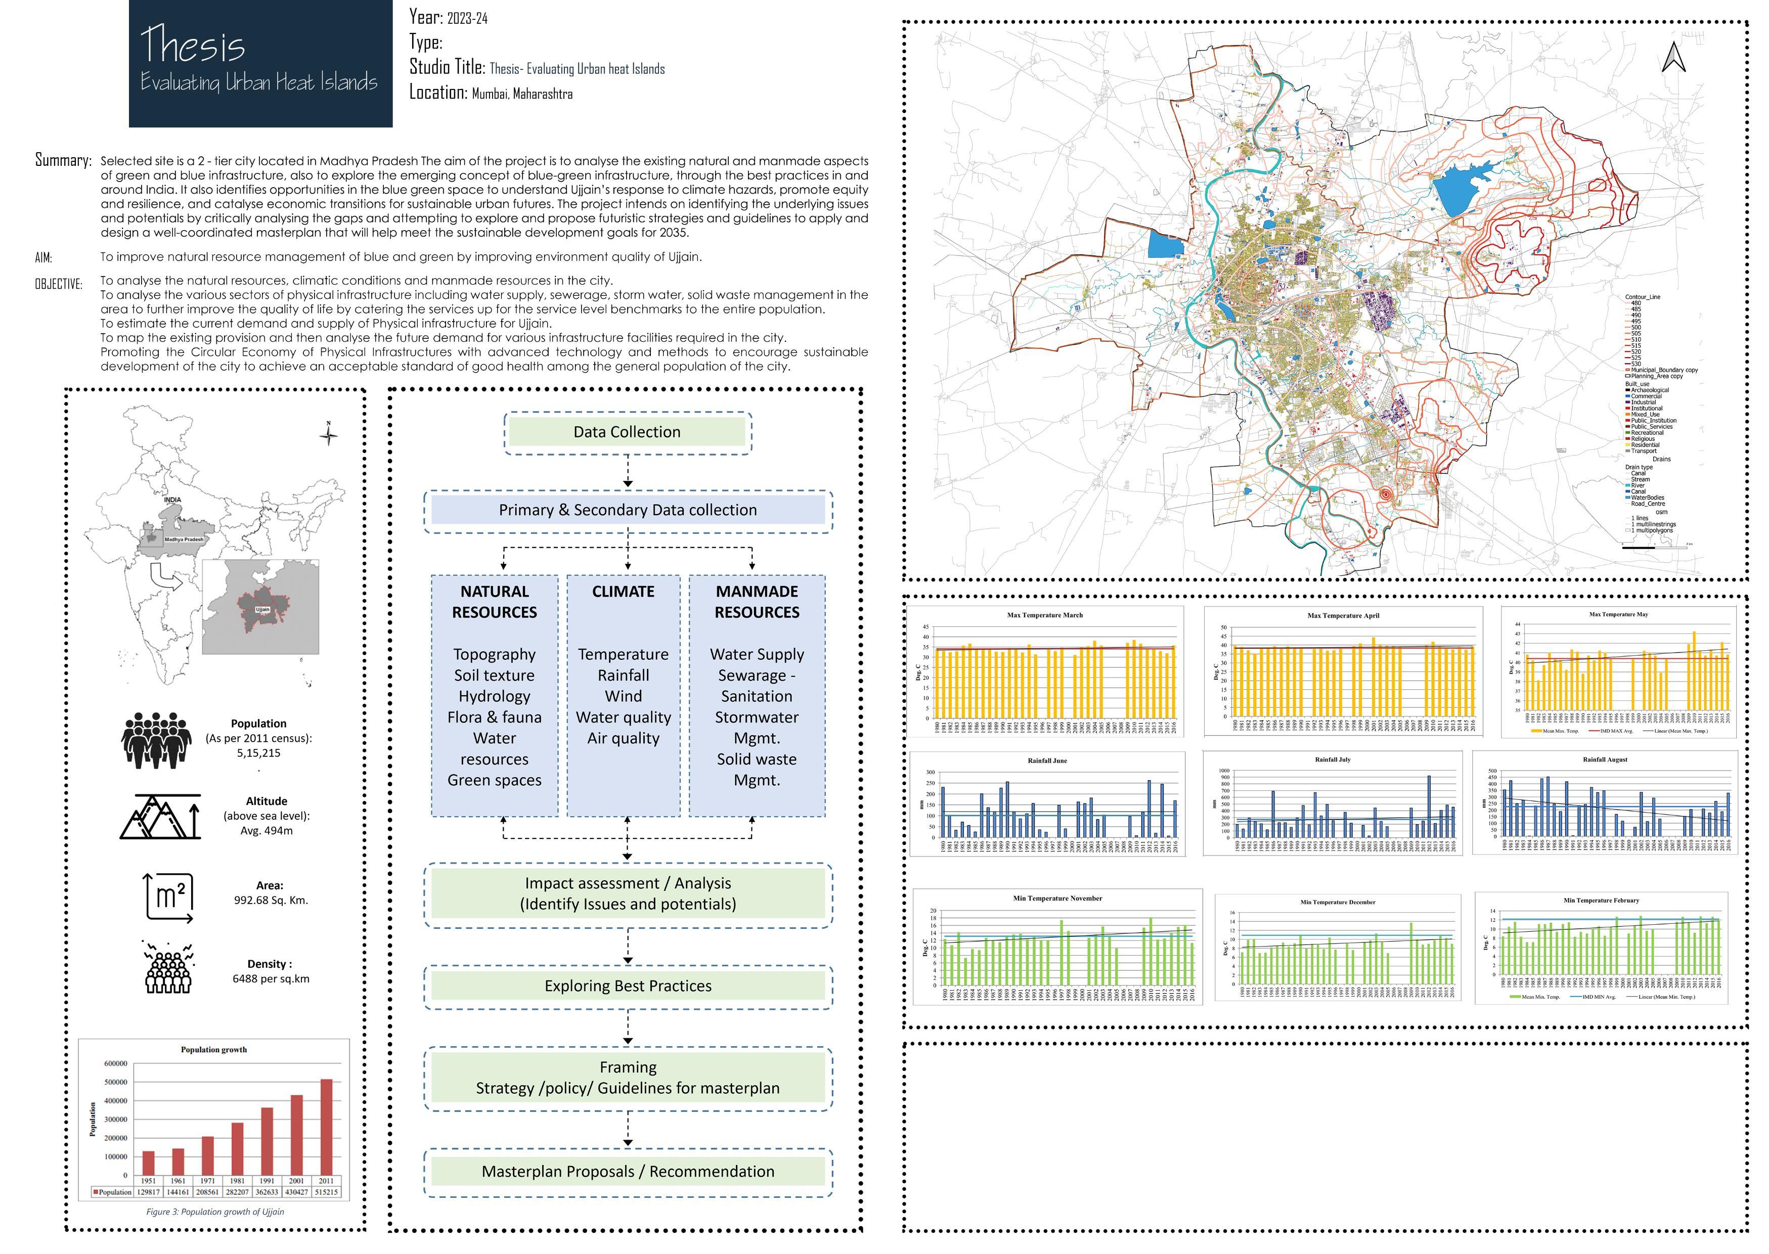Click the Exploring Best Practices box
Screen dimensions: 1769x1254
point(628,986)
